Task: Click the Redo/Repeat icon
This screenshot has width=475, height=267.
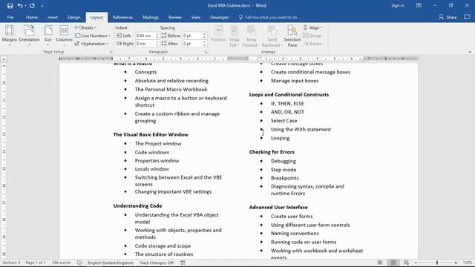Action: pyautogui.click(x=32, y=6)
